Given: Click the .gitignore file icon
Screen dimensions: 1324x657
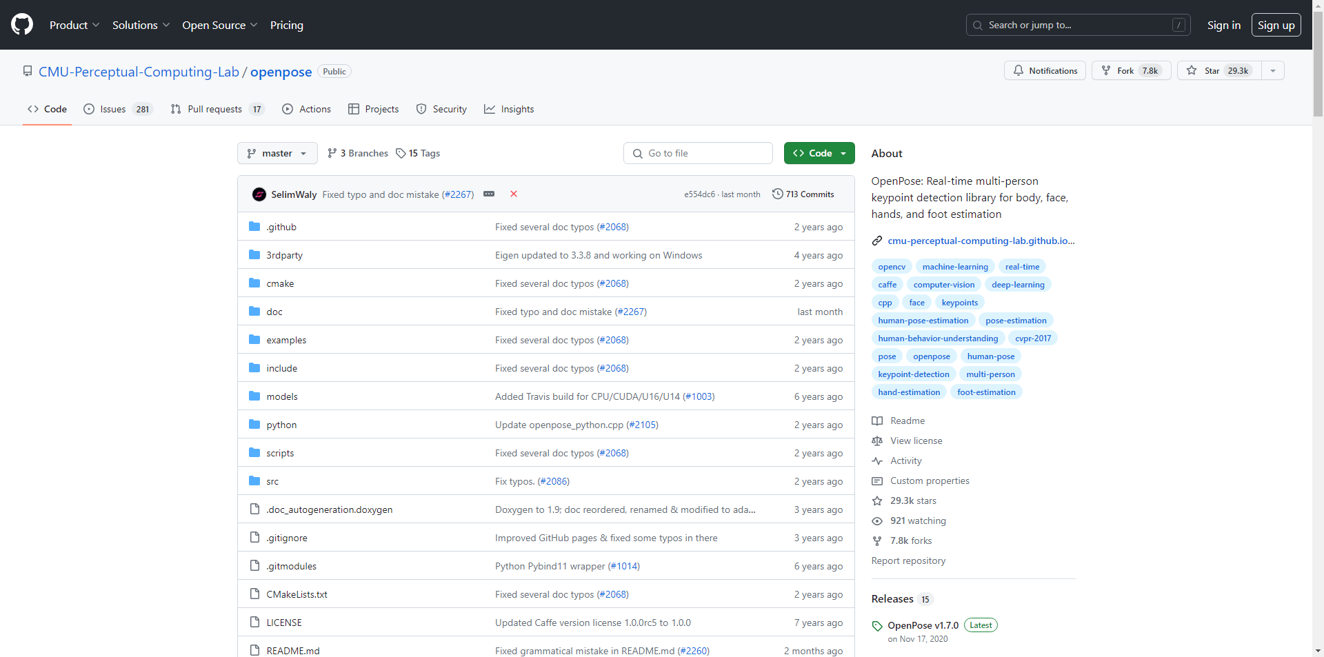Looking at the screenshot, I should 254,537.
